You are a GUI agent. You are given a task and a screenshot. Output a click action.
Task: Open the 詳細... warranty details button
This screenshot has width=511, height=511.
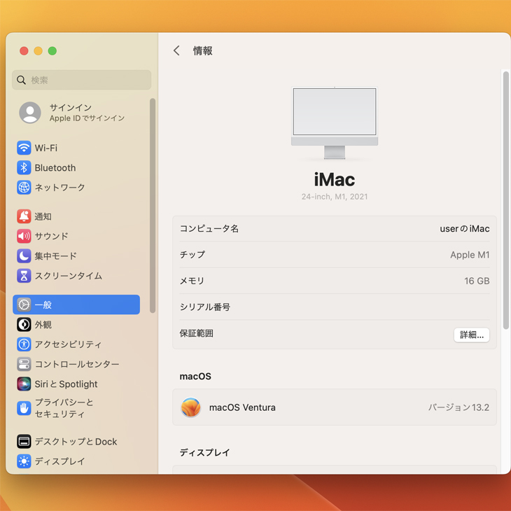pos(471,335)
